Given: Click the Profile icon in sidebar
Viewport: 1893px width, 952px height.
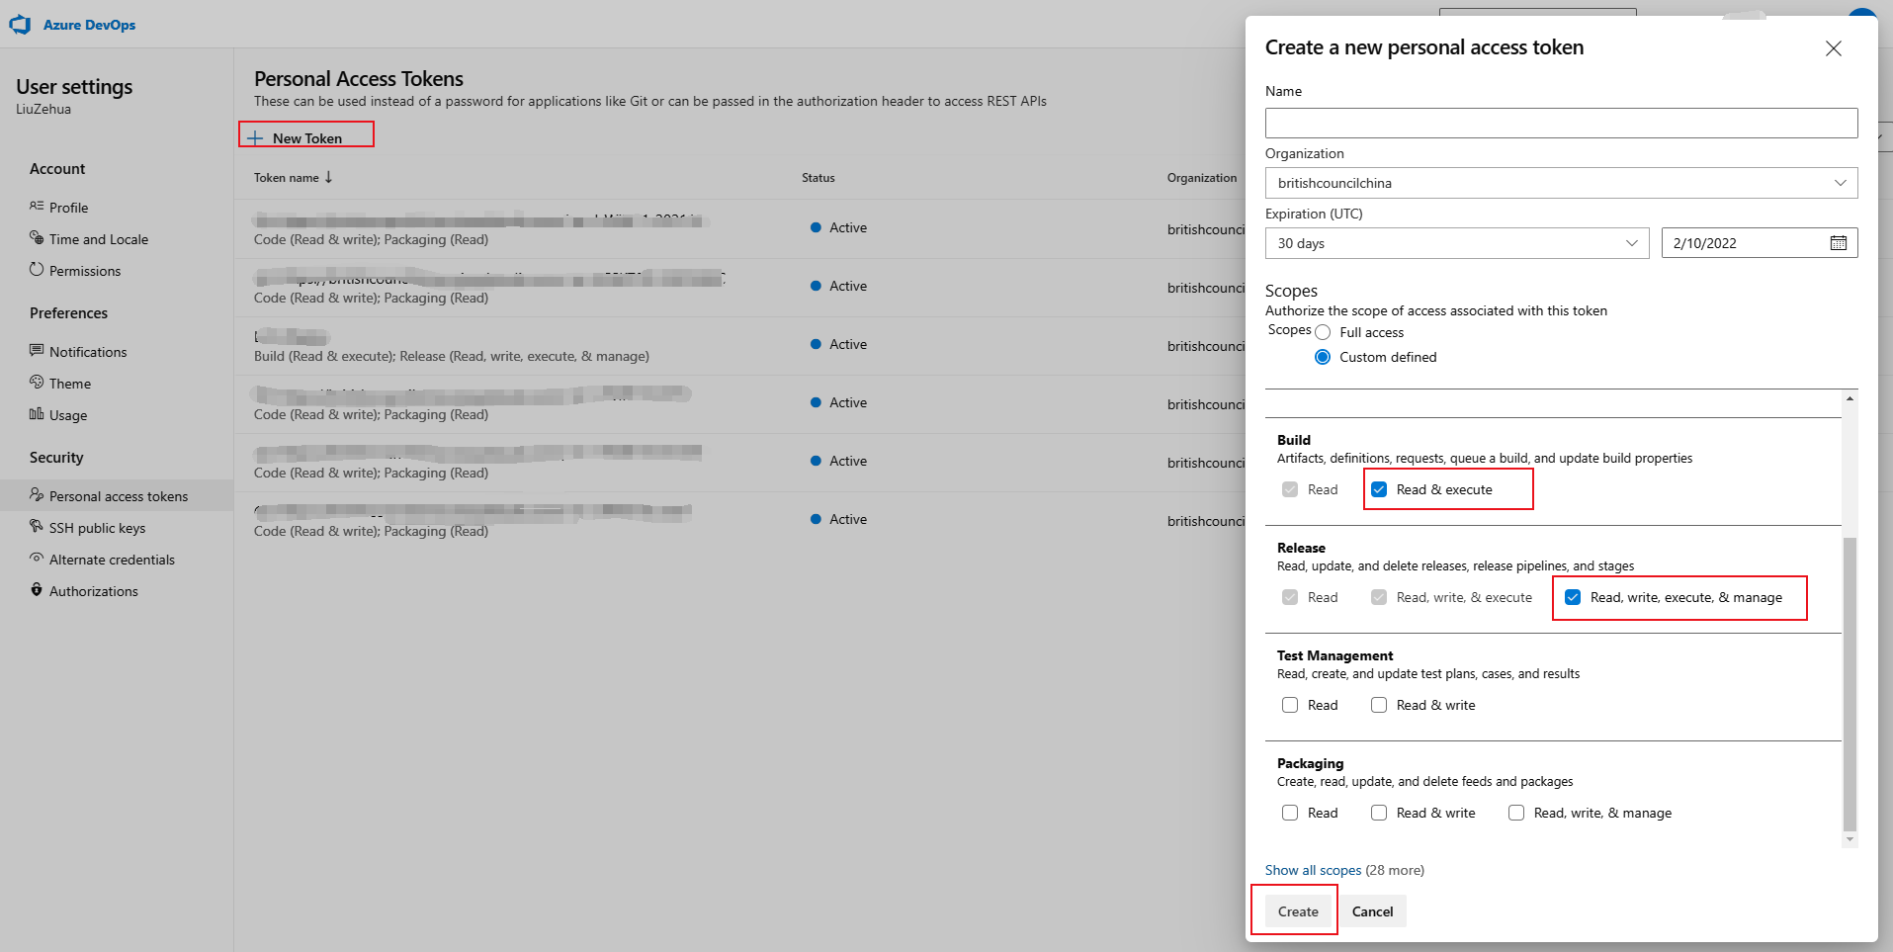Looking at the screenshot, I should tap(37, 207).
